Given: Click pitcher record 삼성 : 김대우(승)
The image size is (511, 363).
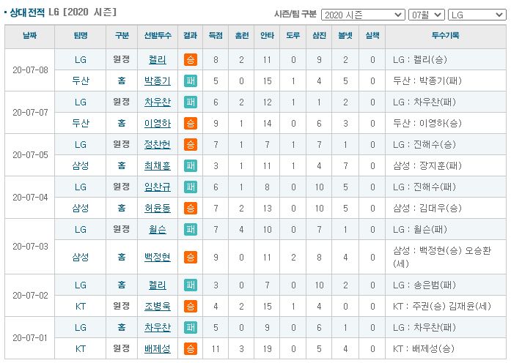Looking at the screenshot, I should [x=427, y=208].
